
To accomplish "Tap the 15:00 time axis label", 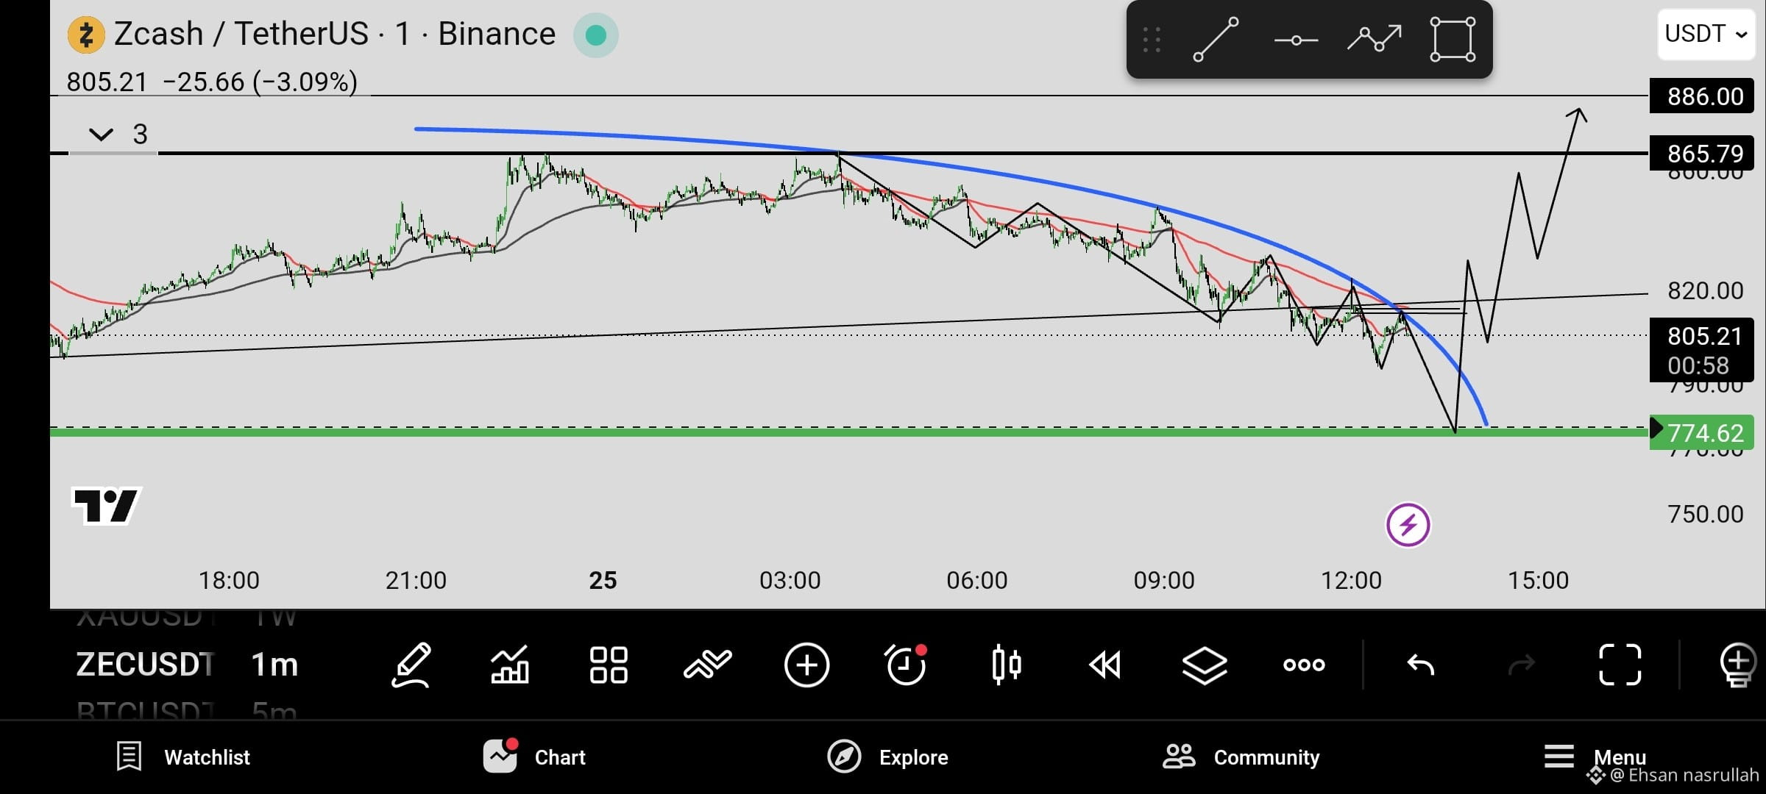I will tap(1538, 580).
